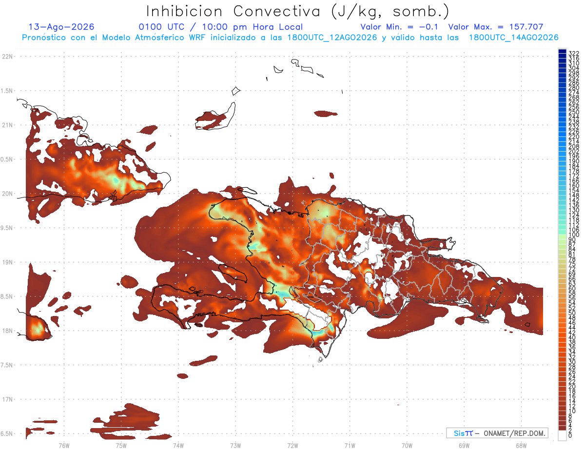Click the '20N' latitude label
Screen dimensions: 585x452
[7, 194]
